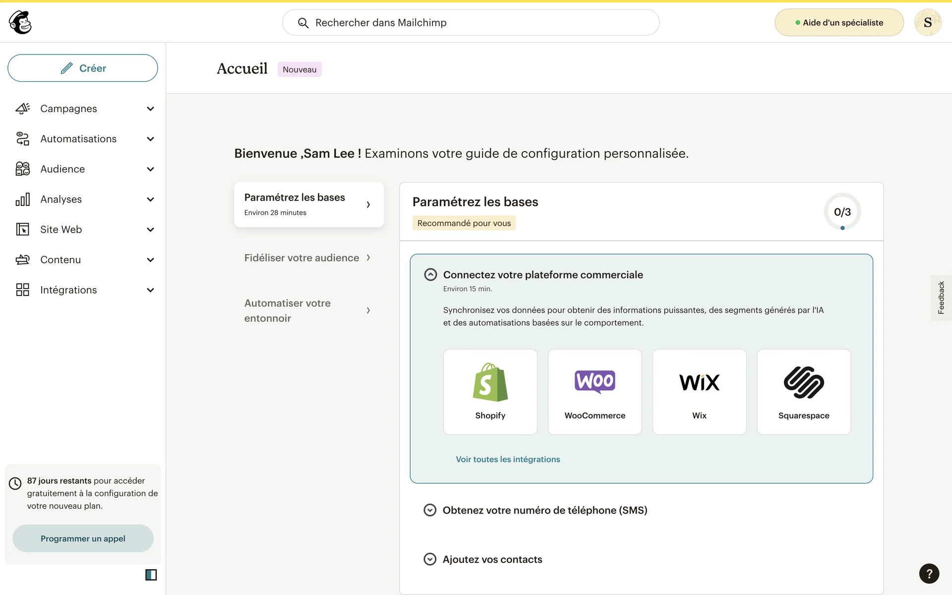The height and width of the screenshot is (595, 952).
Task: Click the Mailchimp Freddie logo
Action: [20, 22]
